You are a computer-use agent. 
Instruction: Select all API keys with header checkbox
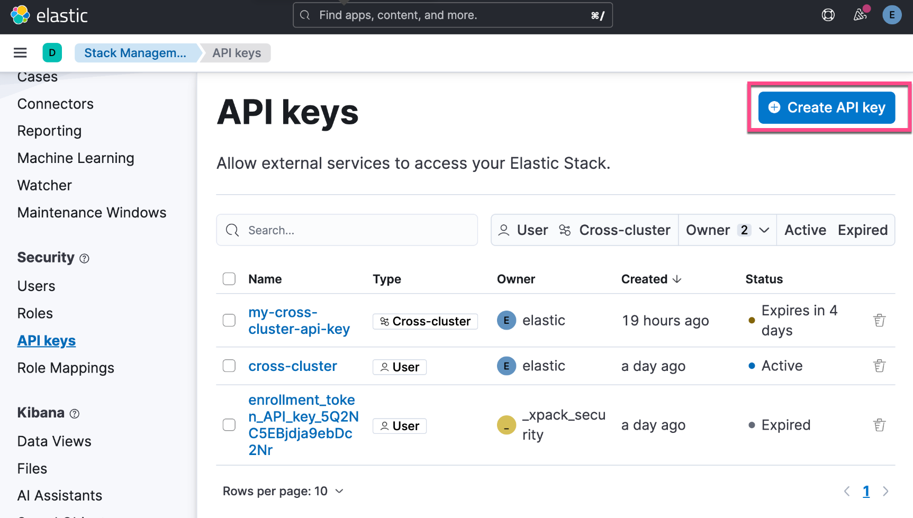pyautogui.click(x=229, y=279)
